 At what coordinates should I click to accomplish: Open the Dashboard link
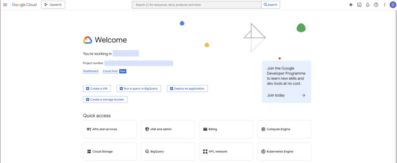coord(90,71)
